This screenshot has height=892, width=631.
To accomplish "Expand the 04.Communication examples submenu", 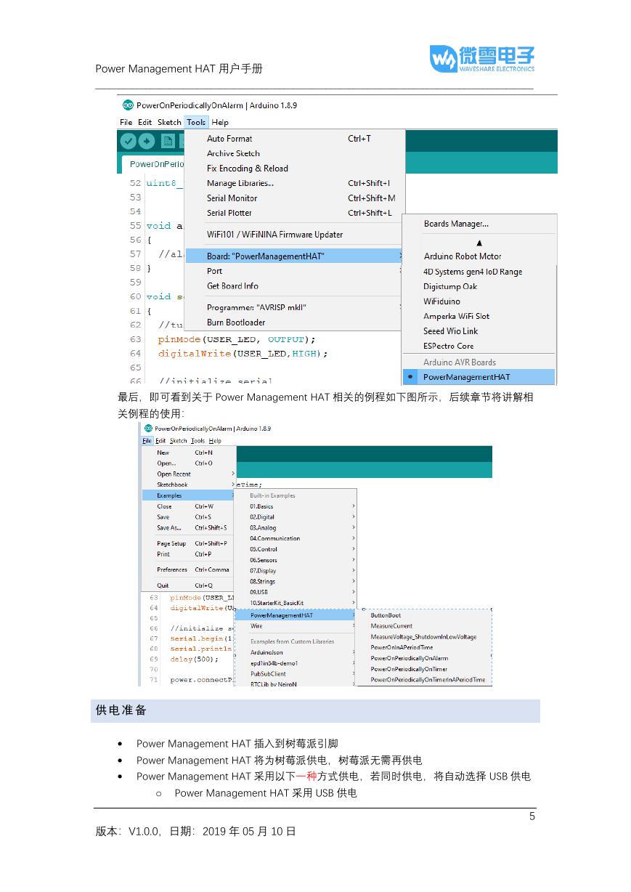I will click(x=296, y=538).
